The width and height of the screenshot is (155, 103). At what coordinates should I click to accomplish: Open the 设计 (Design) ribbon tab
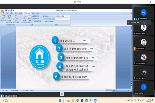click(x=16, y=13)
